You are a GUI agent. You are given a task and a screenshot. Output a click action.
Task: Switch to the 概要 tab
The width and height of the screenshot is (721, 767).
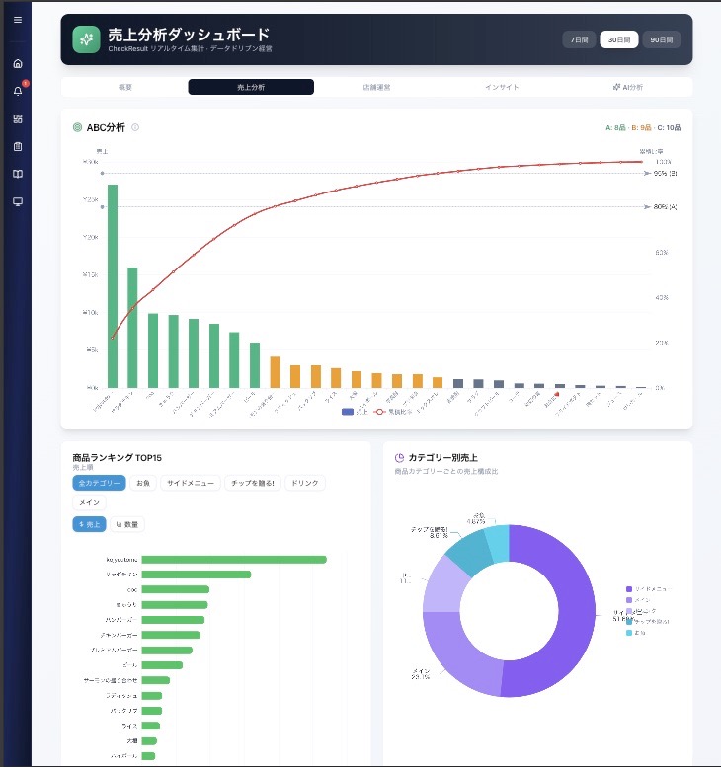pos(125,87)
